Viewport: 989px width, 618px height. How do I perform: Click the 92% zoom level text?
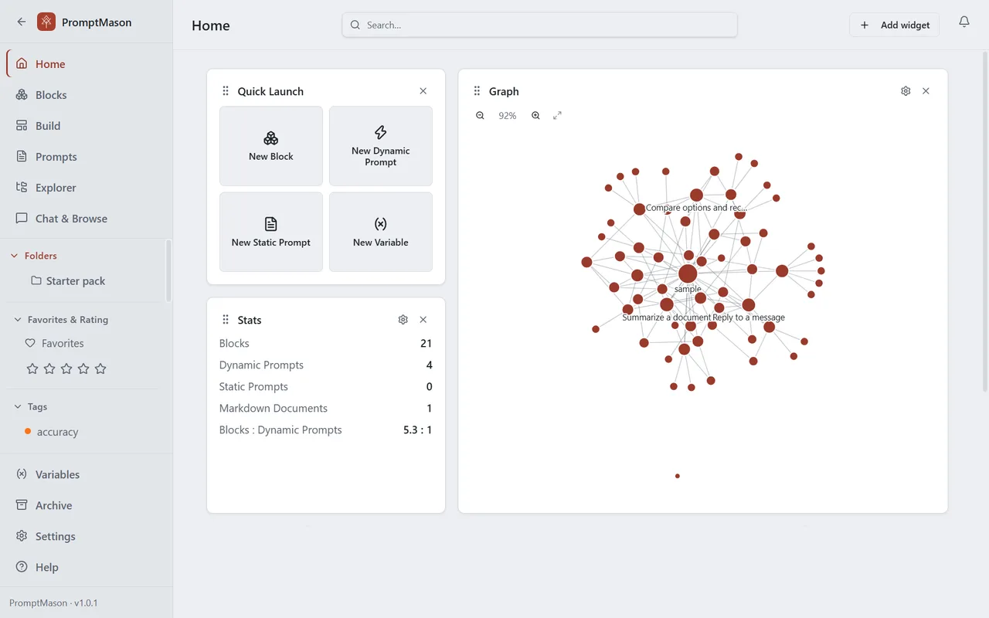click(508, 116)
